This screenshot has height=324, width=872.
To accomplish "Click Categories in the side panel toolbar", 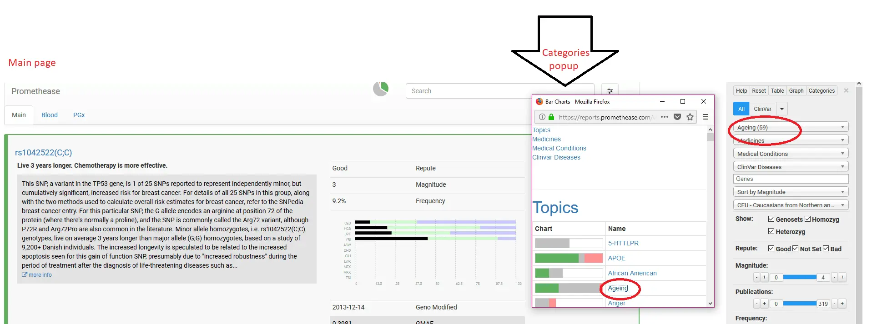I will click(x=822, y=91).
